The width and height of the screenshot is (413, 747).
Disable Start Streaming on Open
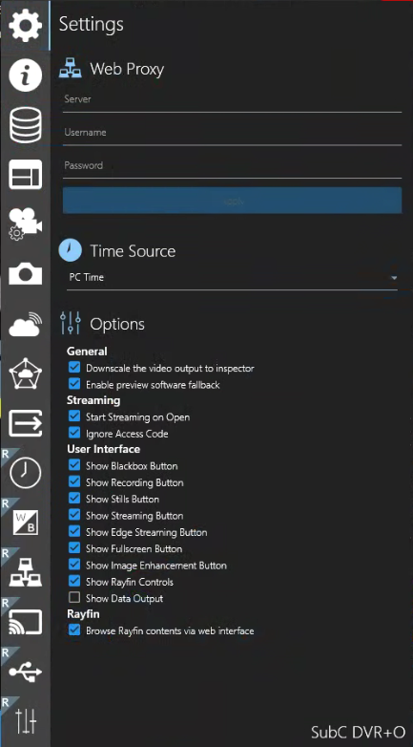74,416
